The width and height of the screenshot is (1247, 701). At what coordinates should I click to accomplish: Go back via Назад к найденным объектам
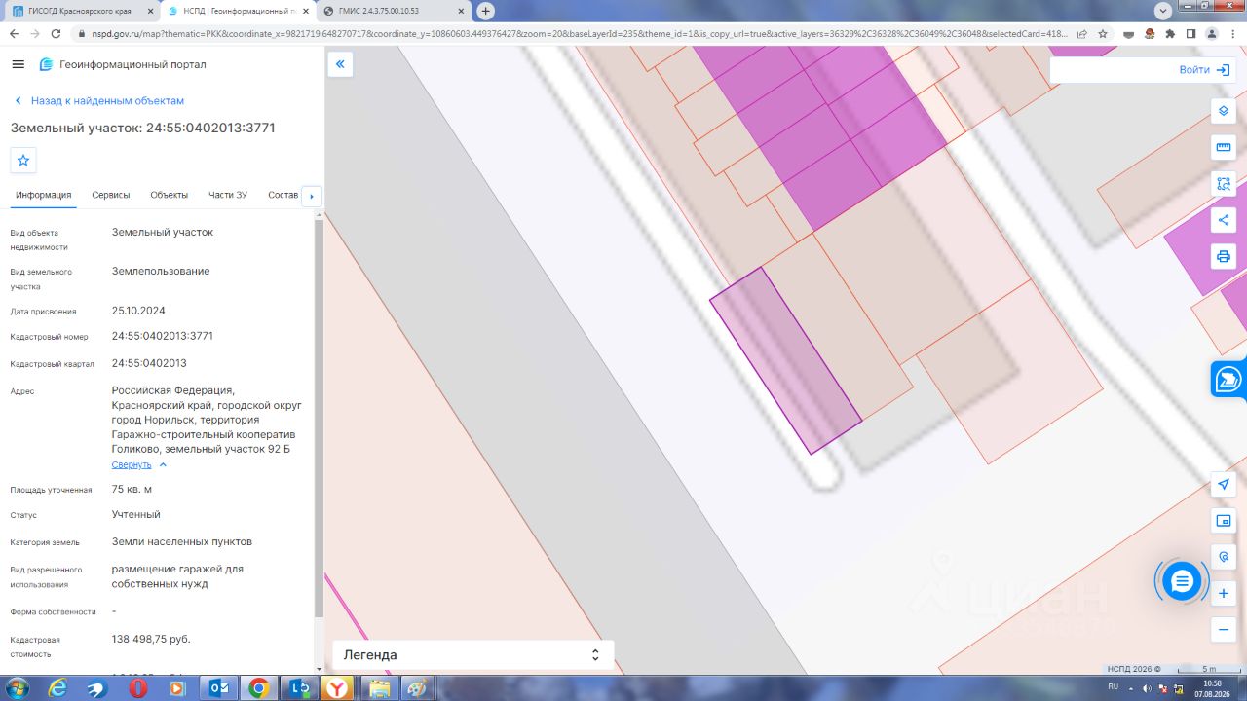coord(98,101)
